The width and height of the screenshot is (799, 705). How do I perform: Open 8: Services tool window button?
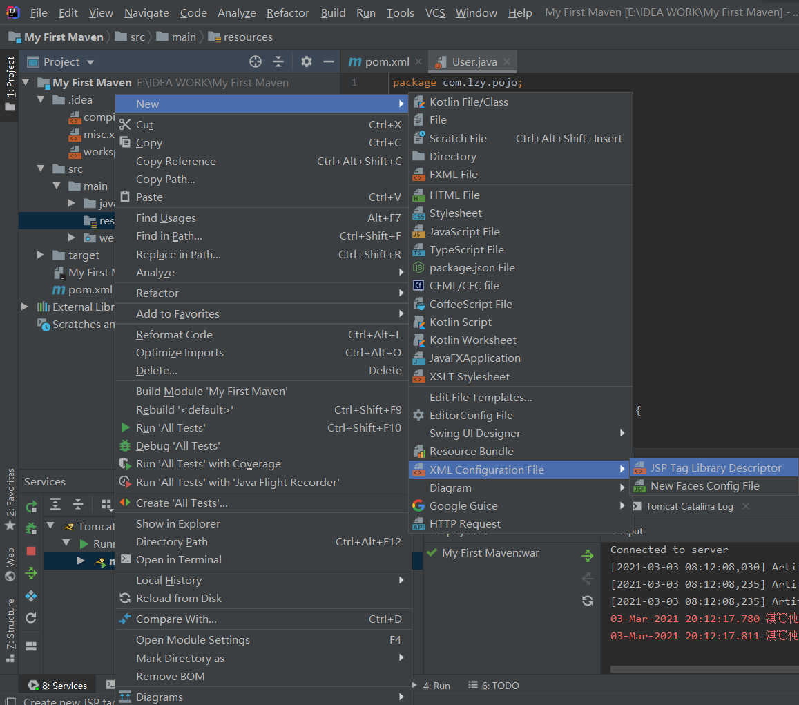(58, 686)
